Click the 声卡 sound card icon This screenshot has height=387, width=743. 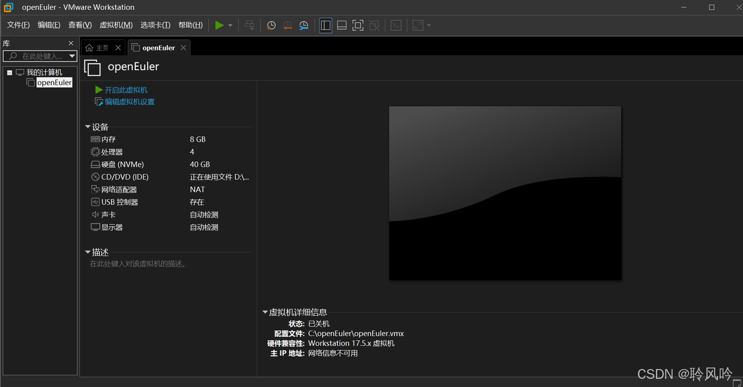click(x=95, y=214)
